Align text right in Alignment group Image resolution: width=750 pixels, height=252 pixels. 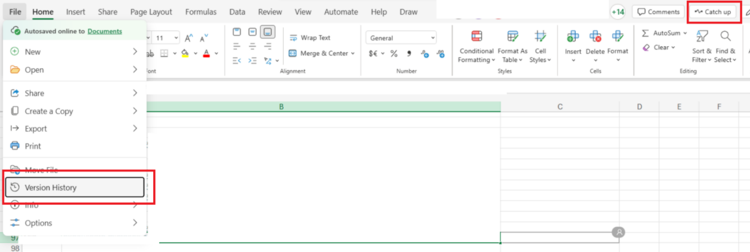coord(267,46)
